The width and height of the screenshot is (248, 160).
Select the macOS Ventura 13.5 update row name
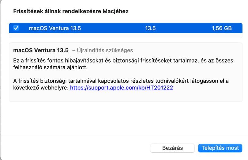(x=55, y=28)
